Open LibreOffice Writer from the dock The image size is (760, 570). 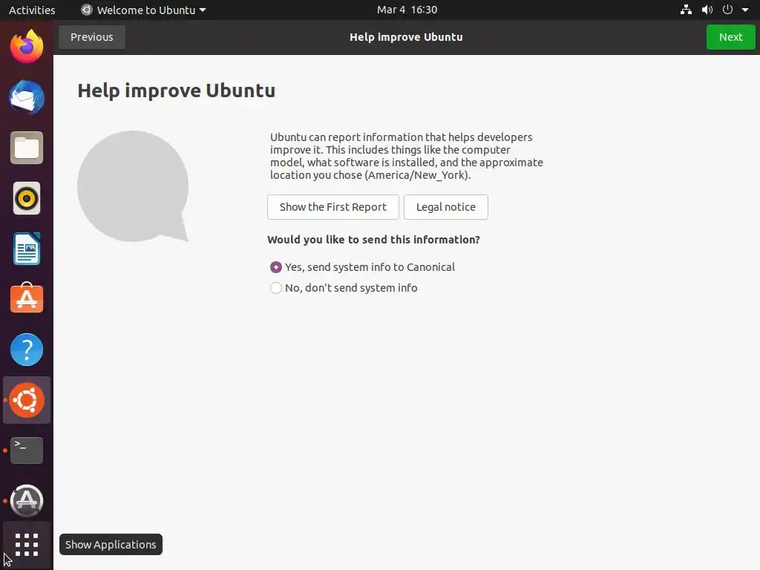click(x=27, y=249)
